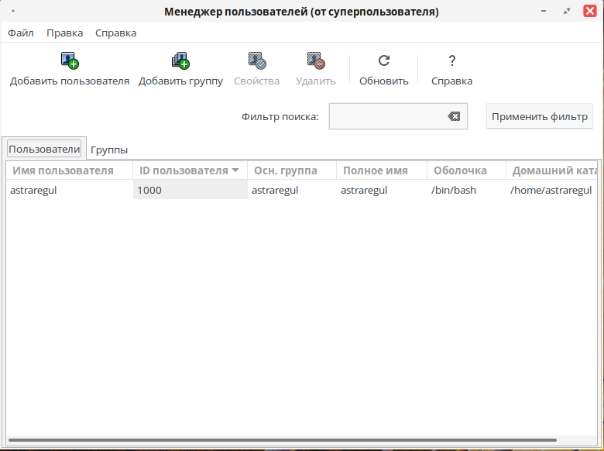Sort by Имя пользователя column header
This screenshot has height=451, width=604.
(x=63, y=170)
